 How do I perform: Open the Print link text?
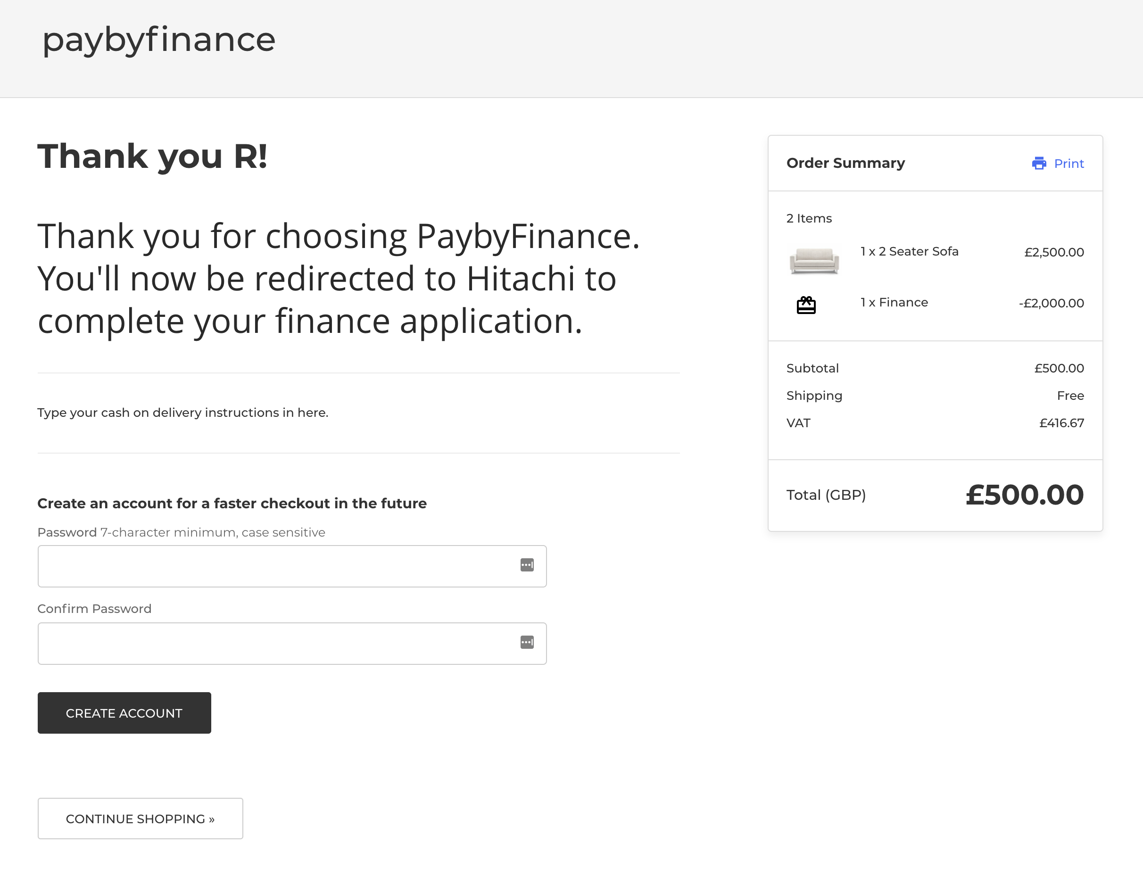click(x=1068, y=164)
